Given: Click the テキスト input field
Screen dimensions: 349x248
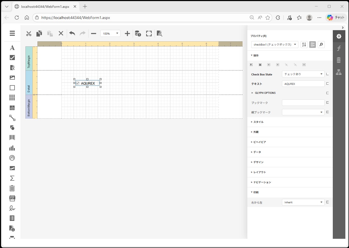Looking at the screenshot, I should pyautogui.click(x=303, y=84).
